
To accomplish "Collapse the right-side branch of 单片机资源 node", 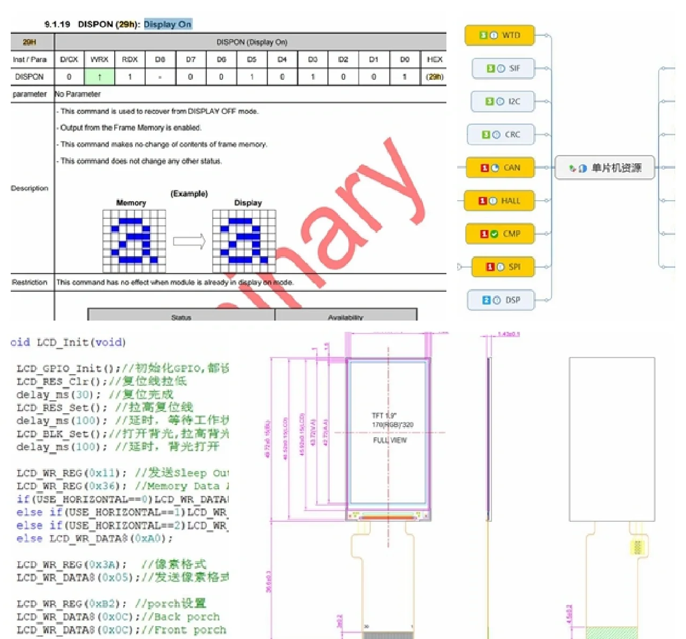I will tap(663, 168).
